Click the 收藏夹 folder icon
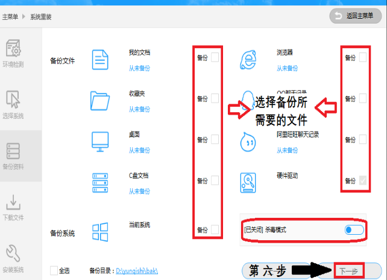Viewport: 387px width, 280px height. coord(100,101)
